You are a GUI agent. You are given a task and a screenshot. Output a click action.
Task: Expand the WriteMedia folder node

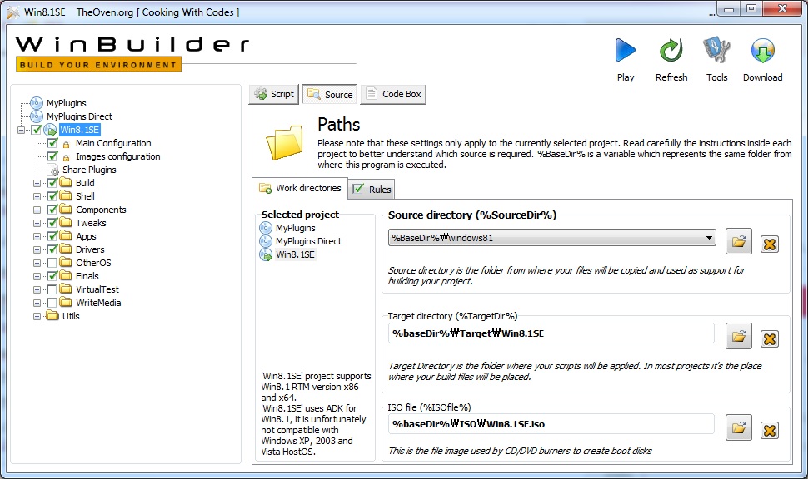37,303
